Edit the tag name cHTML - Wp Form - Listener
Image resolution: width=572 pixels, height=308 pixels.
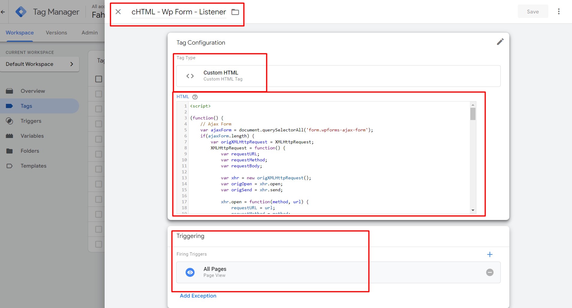[179, 12]
